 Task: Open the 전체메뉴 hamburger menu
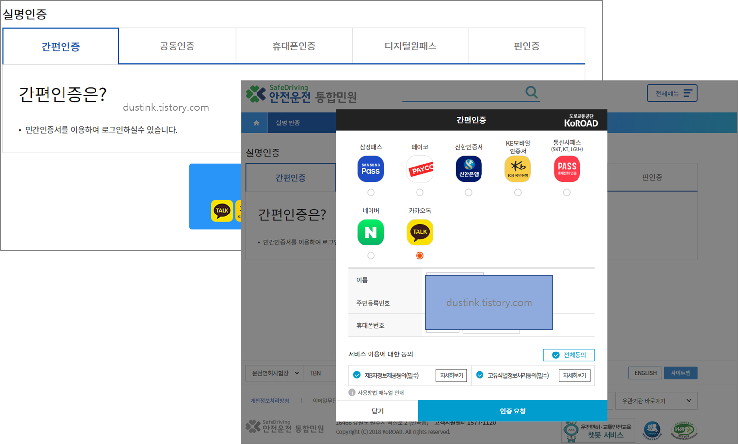pos(672,93)
